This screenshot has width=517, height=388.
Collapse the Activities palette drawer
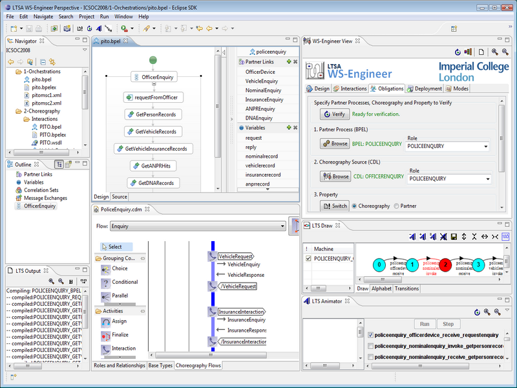143,311
